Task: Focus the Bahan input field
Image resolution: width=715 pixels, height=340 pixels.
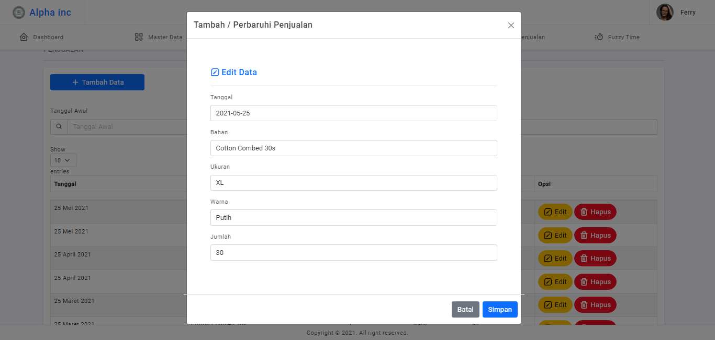Action: (x=353, y=148)
